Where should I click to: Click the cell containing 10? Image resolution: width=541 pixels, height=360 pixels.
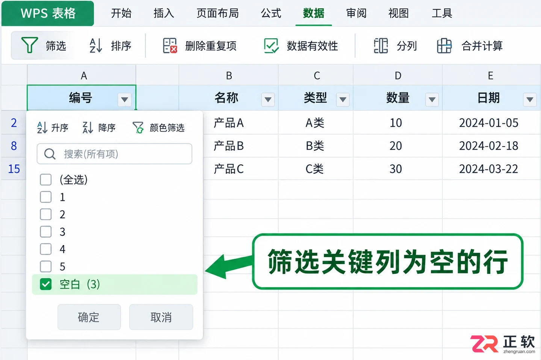(398, 123)
